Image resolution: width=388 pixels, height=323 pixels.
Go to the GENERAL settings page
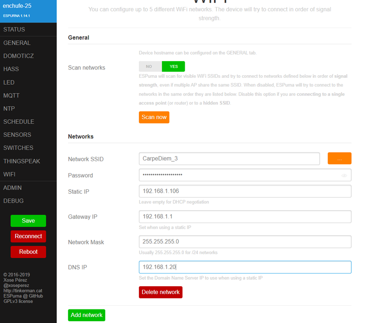tap(17, 43)
